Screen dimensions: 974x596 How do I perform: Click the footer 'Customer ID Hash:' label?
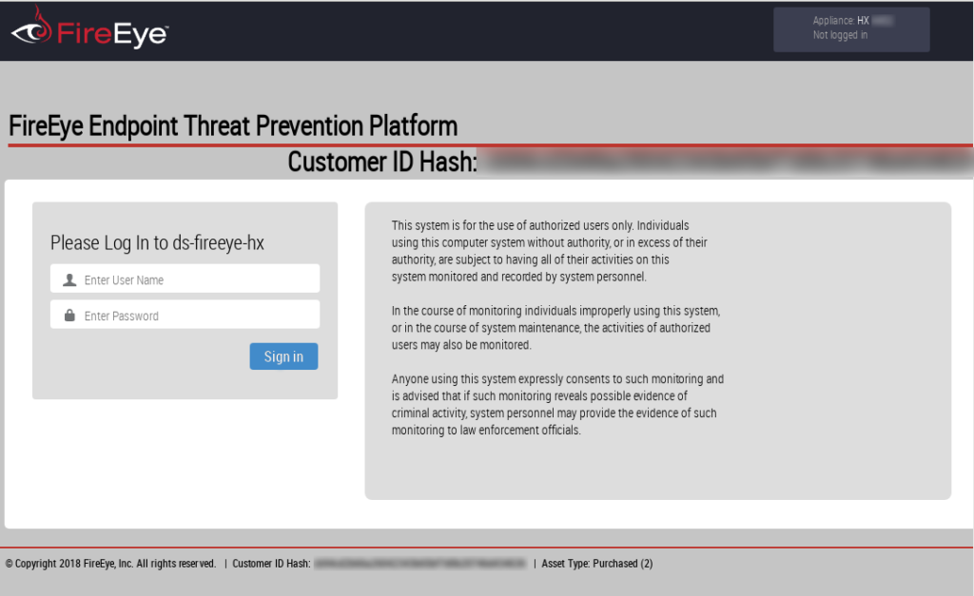click(x=271, y=564)
